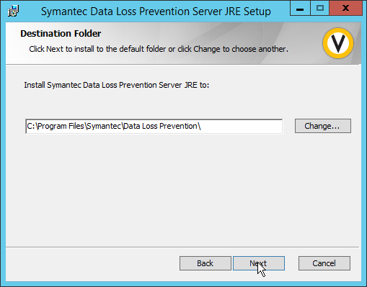Screen dimensions: 367x287
Task: Minimize the setup window
Action: (300, 9)
